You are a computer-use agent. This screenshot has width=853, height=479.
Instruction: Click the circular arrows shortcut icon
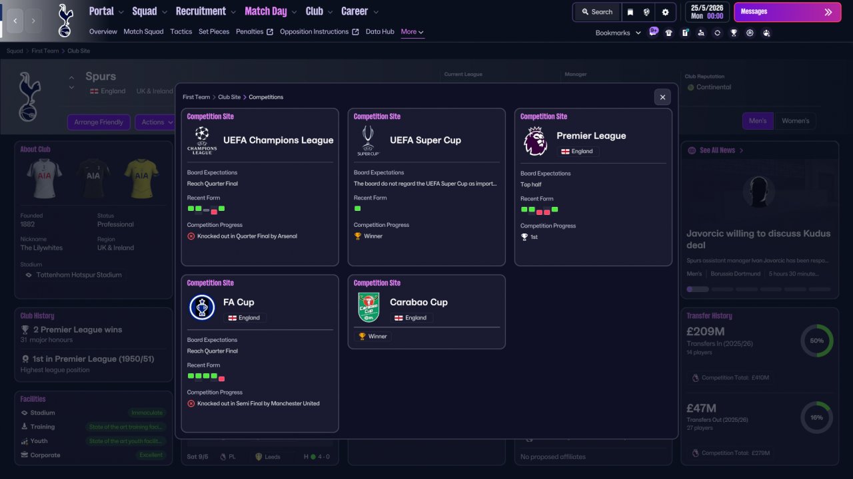click(717, 33)
